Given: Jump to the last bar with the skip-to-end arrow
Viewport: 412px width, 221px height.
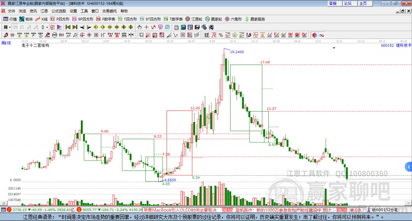Looking at the screenshot, I should click(75, 27).
